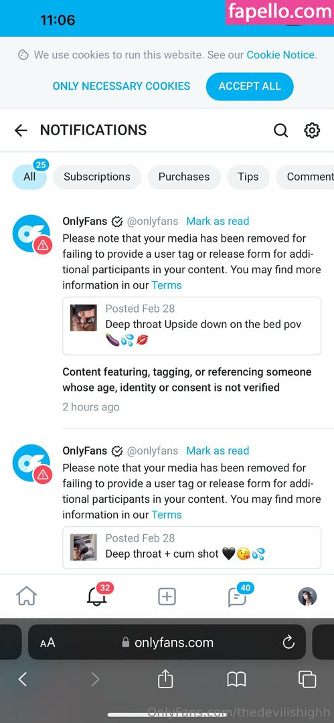Open the notifications search magnifier

[280, 131]
